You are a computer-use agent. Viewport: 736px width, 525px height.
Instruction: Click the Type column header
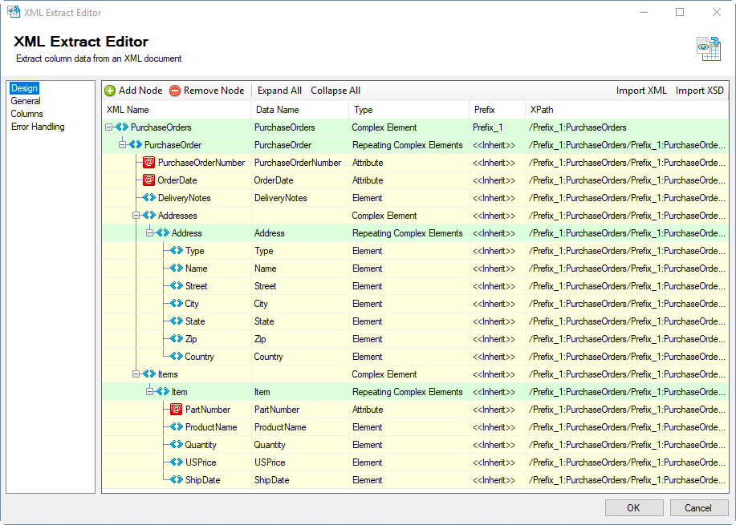click(x=409, y=110)
